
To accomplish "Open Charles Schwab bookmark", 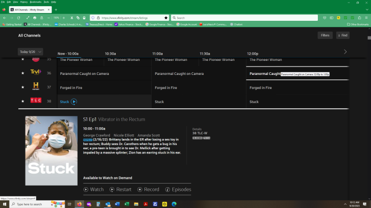I will point(68,24).
